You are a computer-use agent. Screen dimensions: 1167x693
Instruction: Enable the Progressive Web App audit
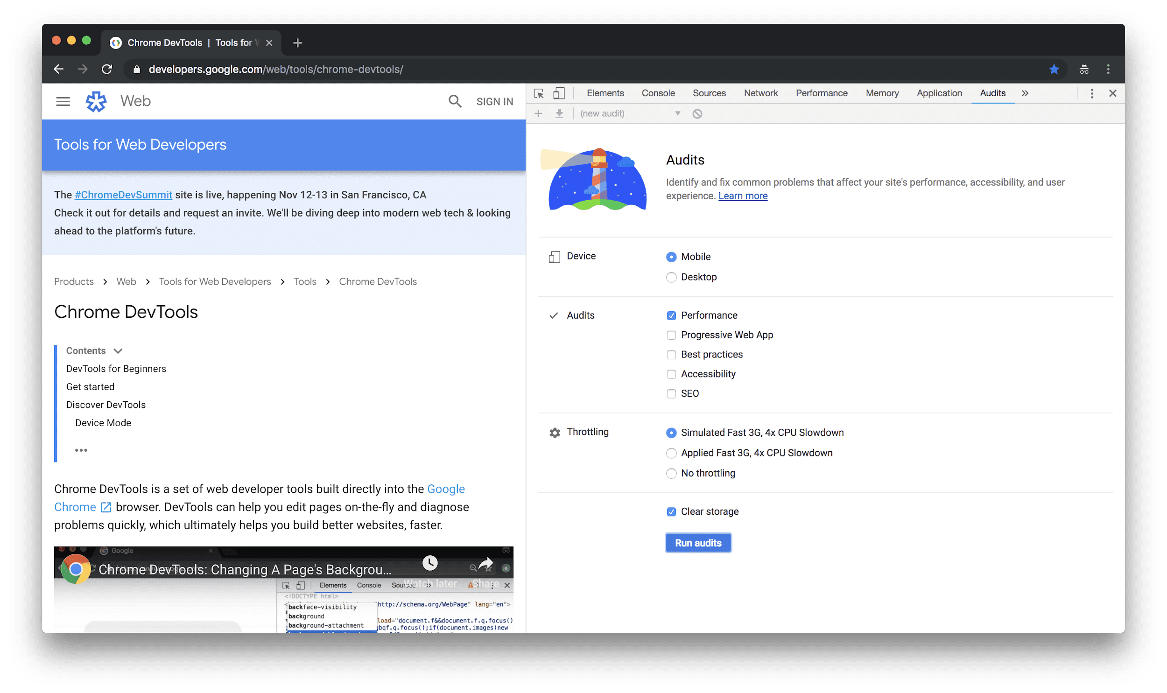pyautogui.click(x=671, y=334)
